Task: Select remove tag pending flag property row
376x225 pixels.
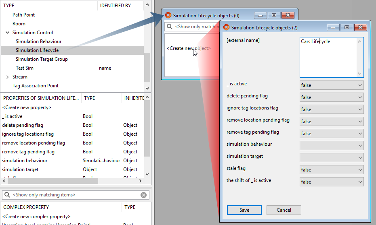Action: 72,152
